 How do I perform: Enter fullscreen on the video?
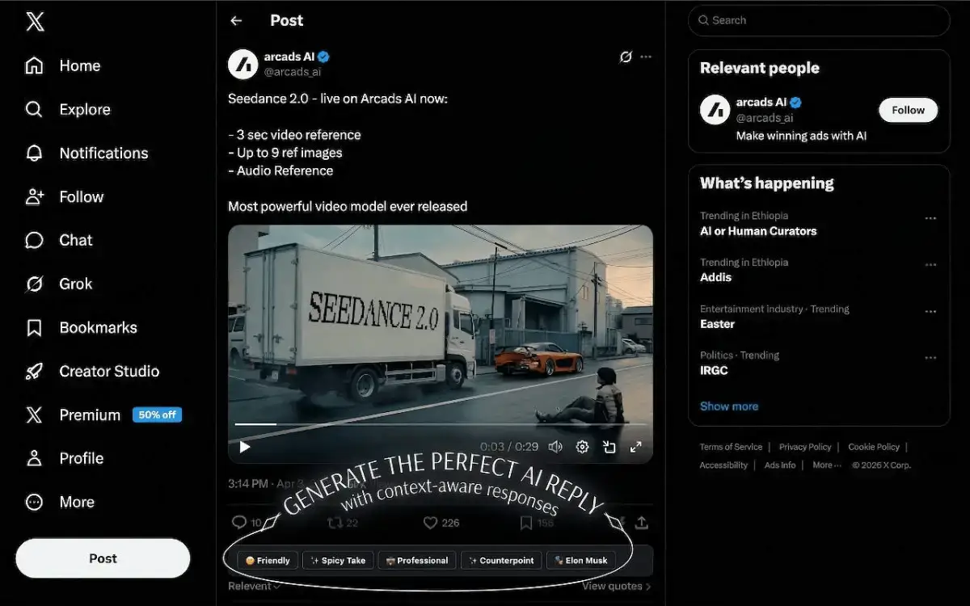click(x=636, y=447)
